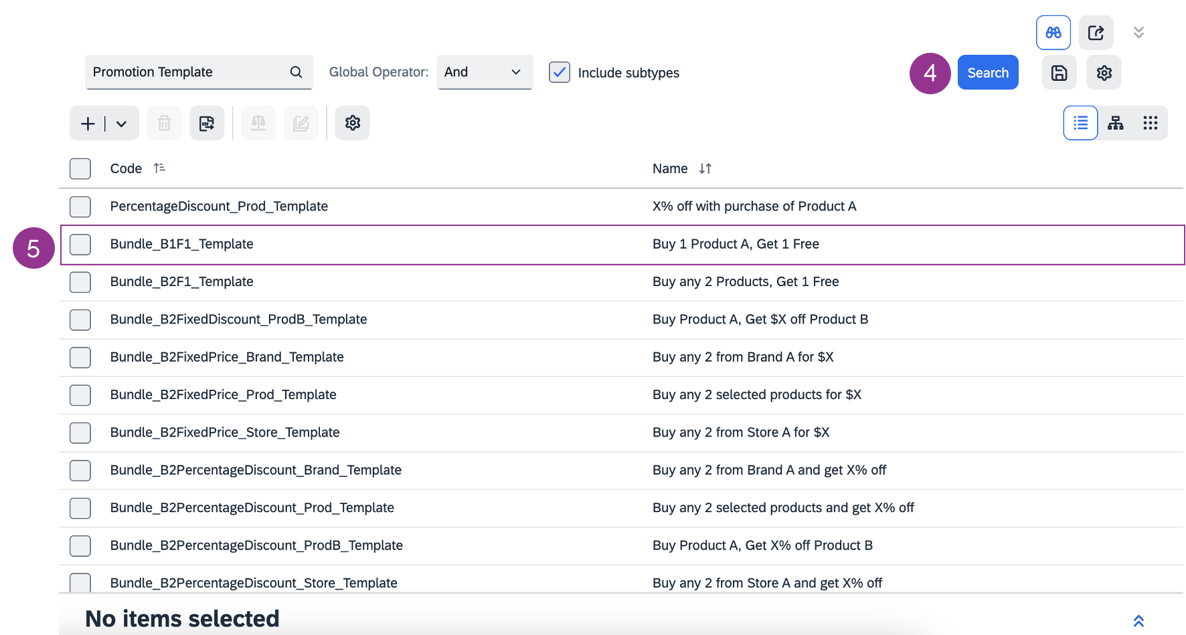The width and height of the screenshot is (1186, 635).
Task: Open the list settings gear in toolbar
Action: pyautogui.click(x=352, y=123)
